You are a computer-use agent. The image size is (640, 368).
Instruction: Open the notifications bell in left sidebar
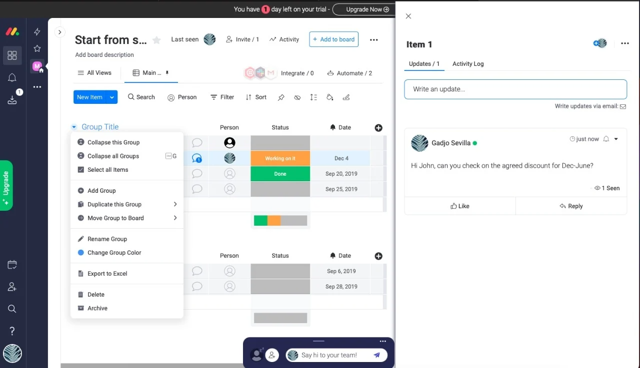coord(12,78)
